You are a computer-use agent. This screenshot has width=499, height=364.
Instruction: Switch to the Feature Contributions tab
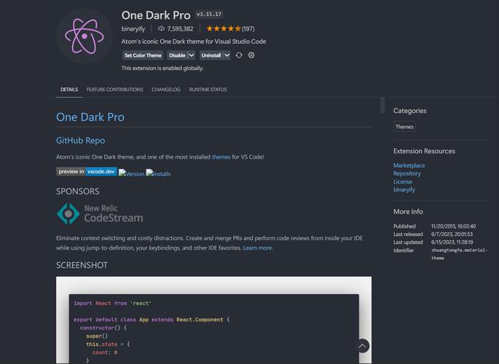click(x=114, y=90)
